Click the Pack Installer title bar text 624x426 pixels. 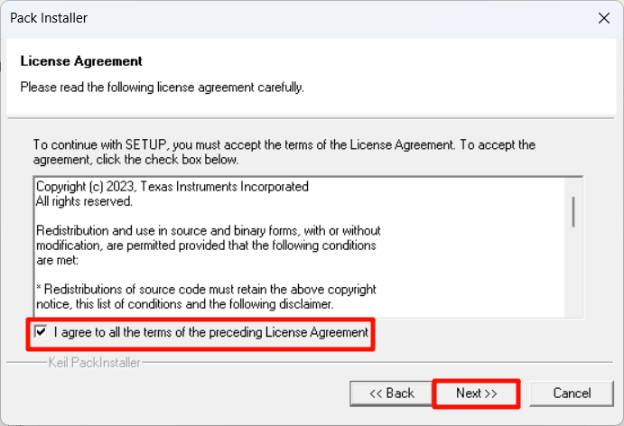49,18
